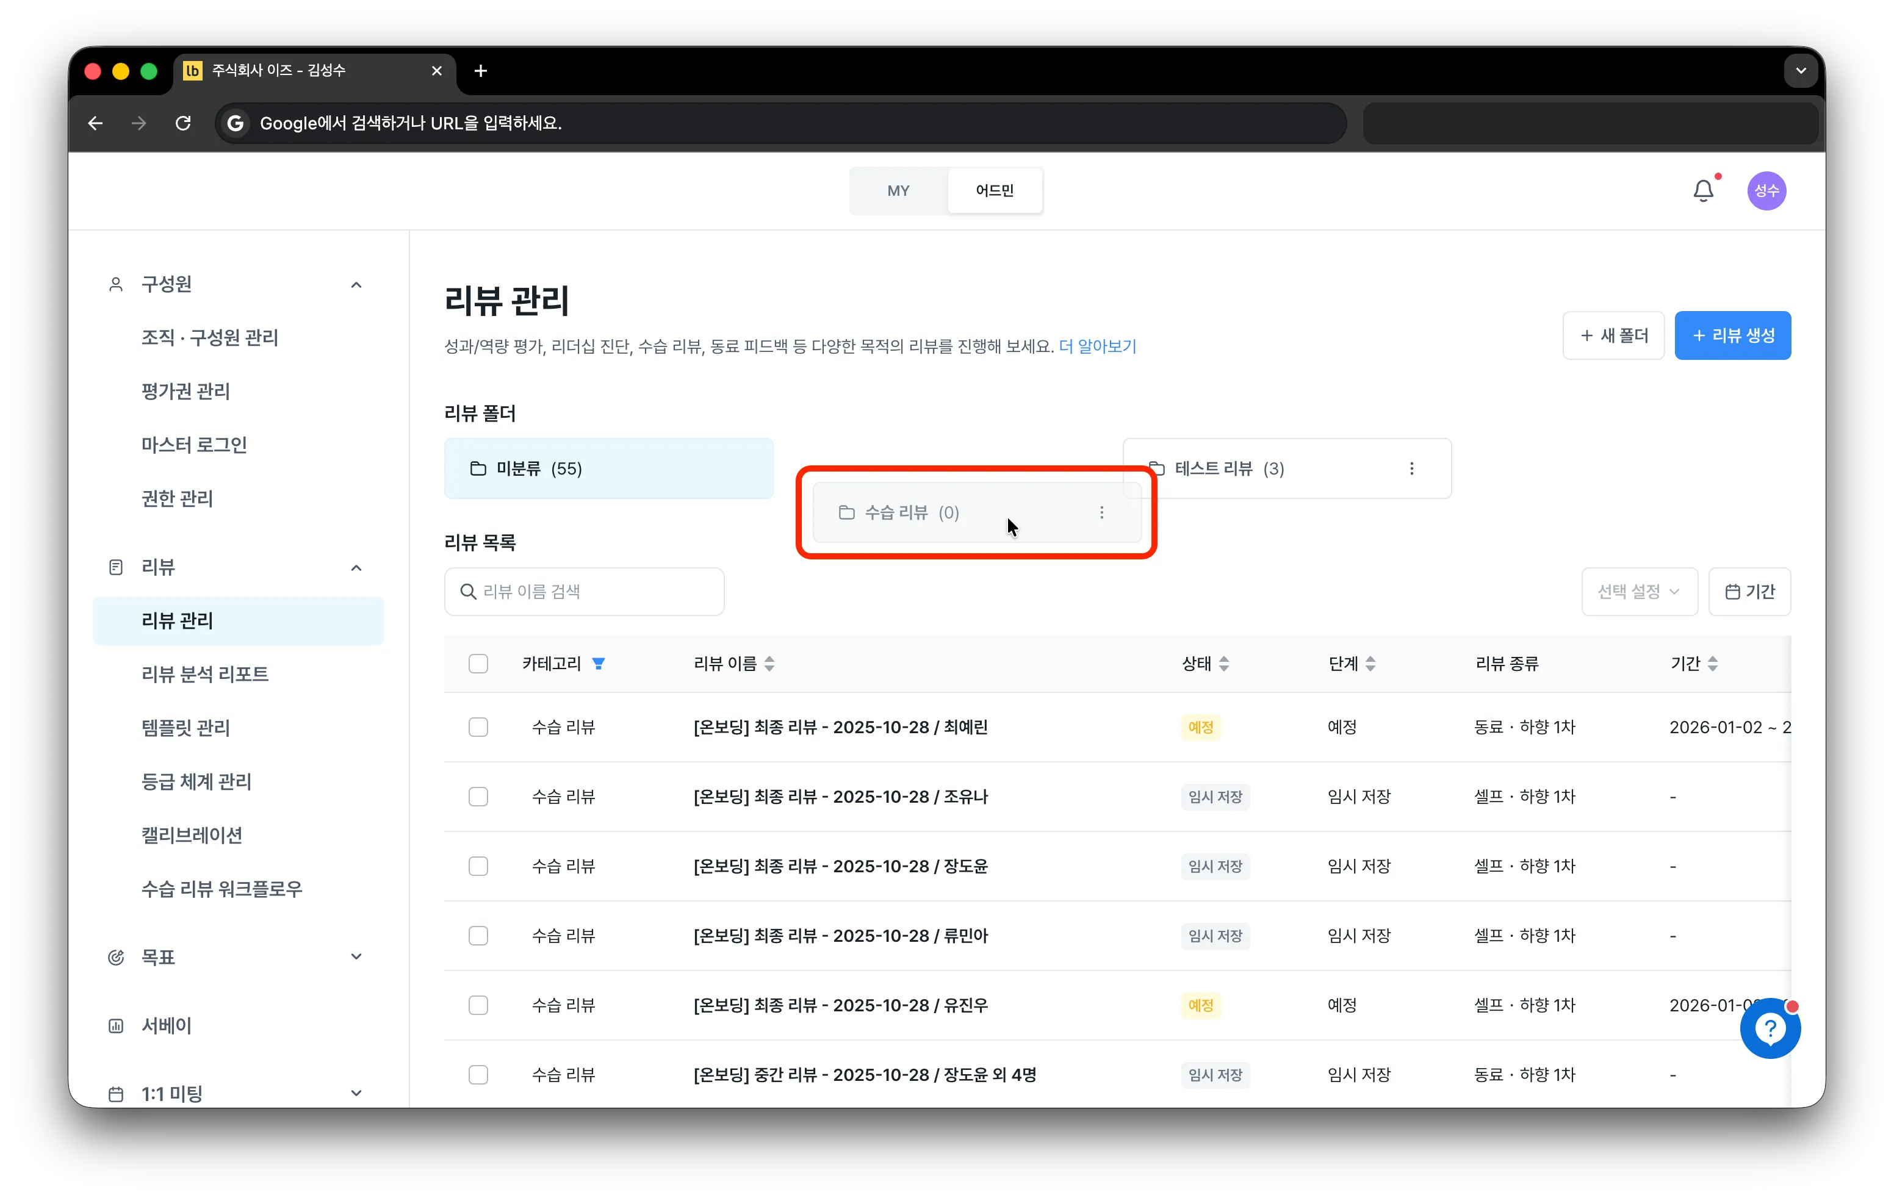Sort by 단계 column arrows
The width and height of the screenshot is (1894, 1198).
[1369, 664]
